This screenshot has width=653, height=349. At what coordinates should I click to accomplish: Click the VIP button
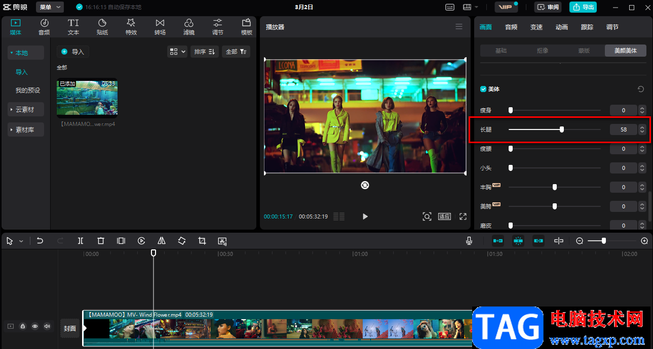coord(507,7)
